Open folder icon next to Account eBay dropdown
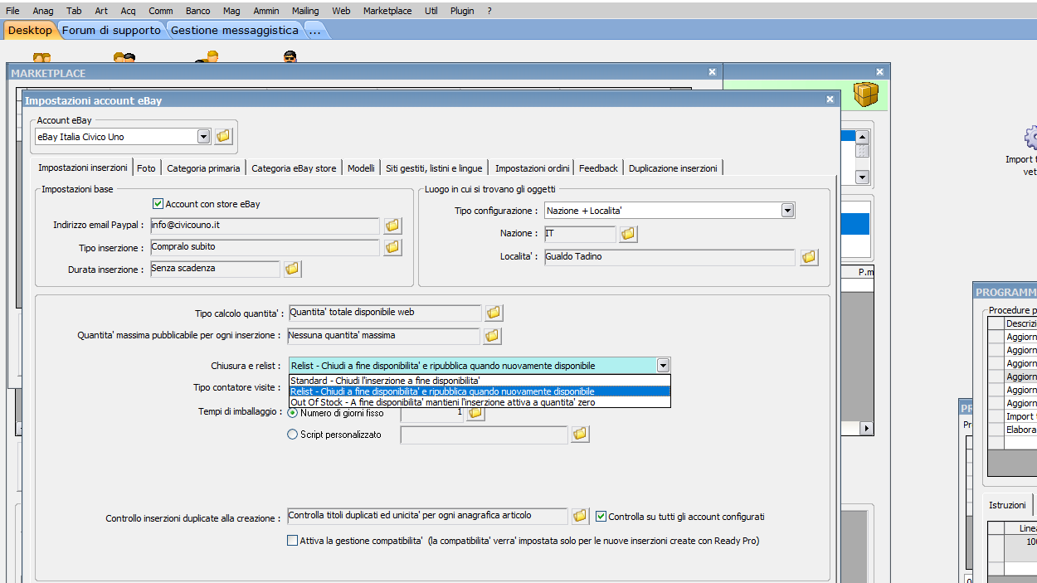 pos(223,136)
